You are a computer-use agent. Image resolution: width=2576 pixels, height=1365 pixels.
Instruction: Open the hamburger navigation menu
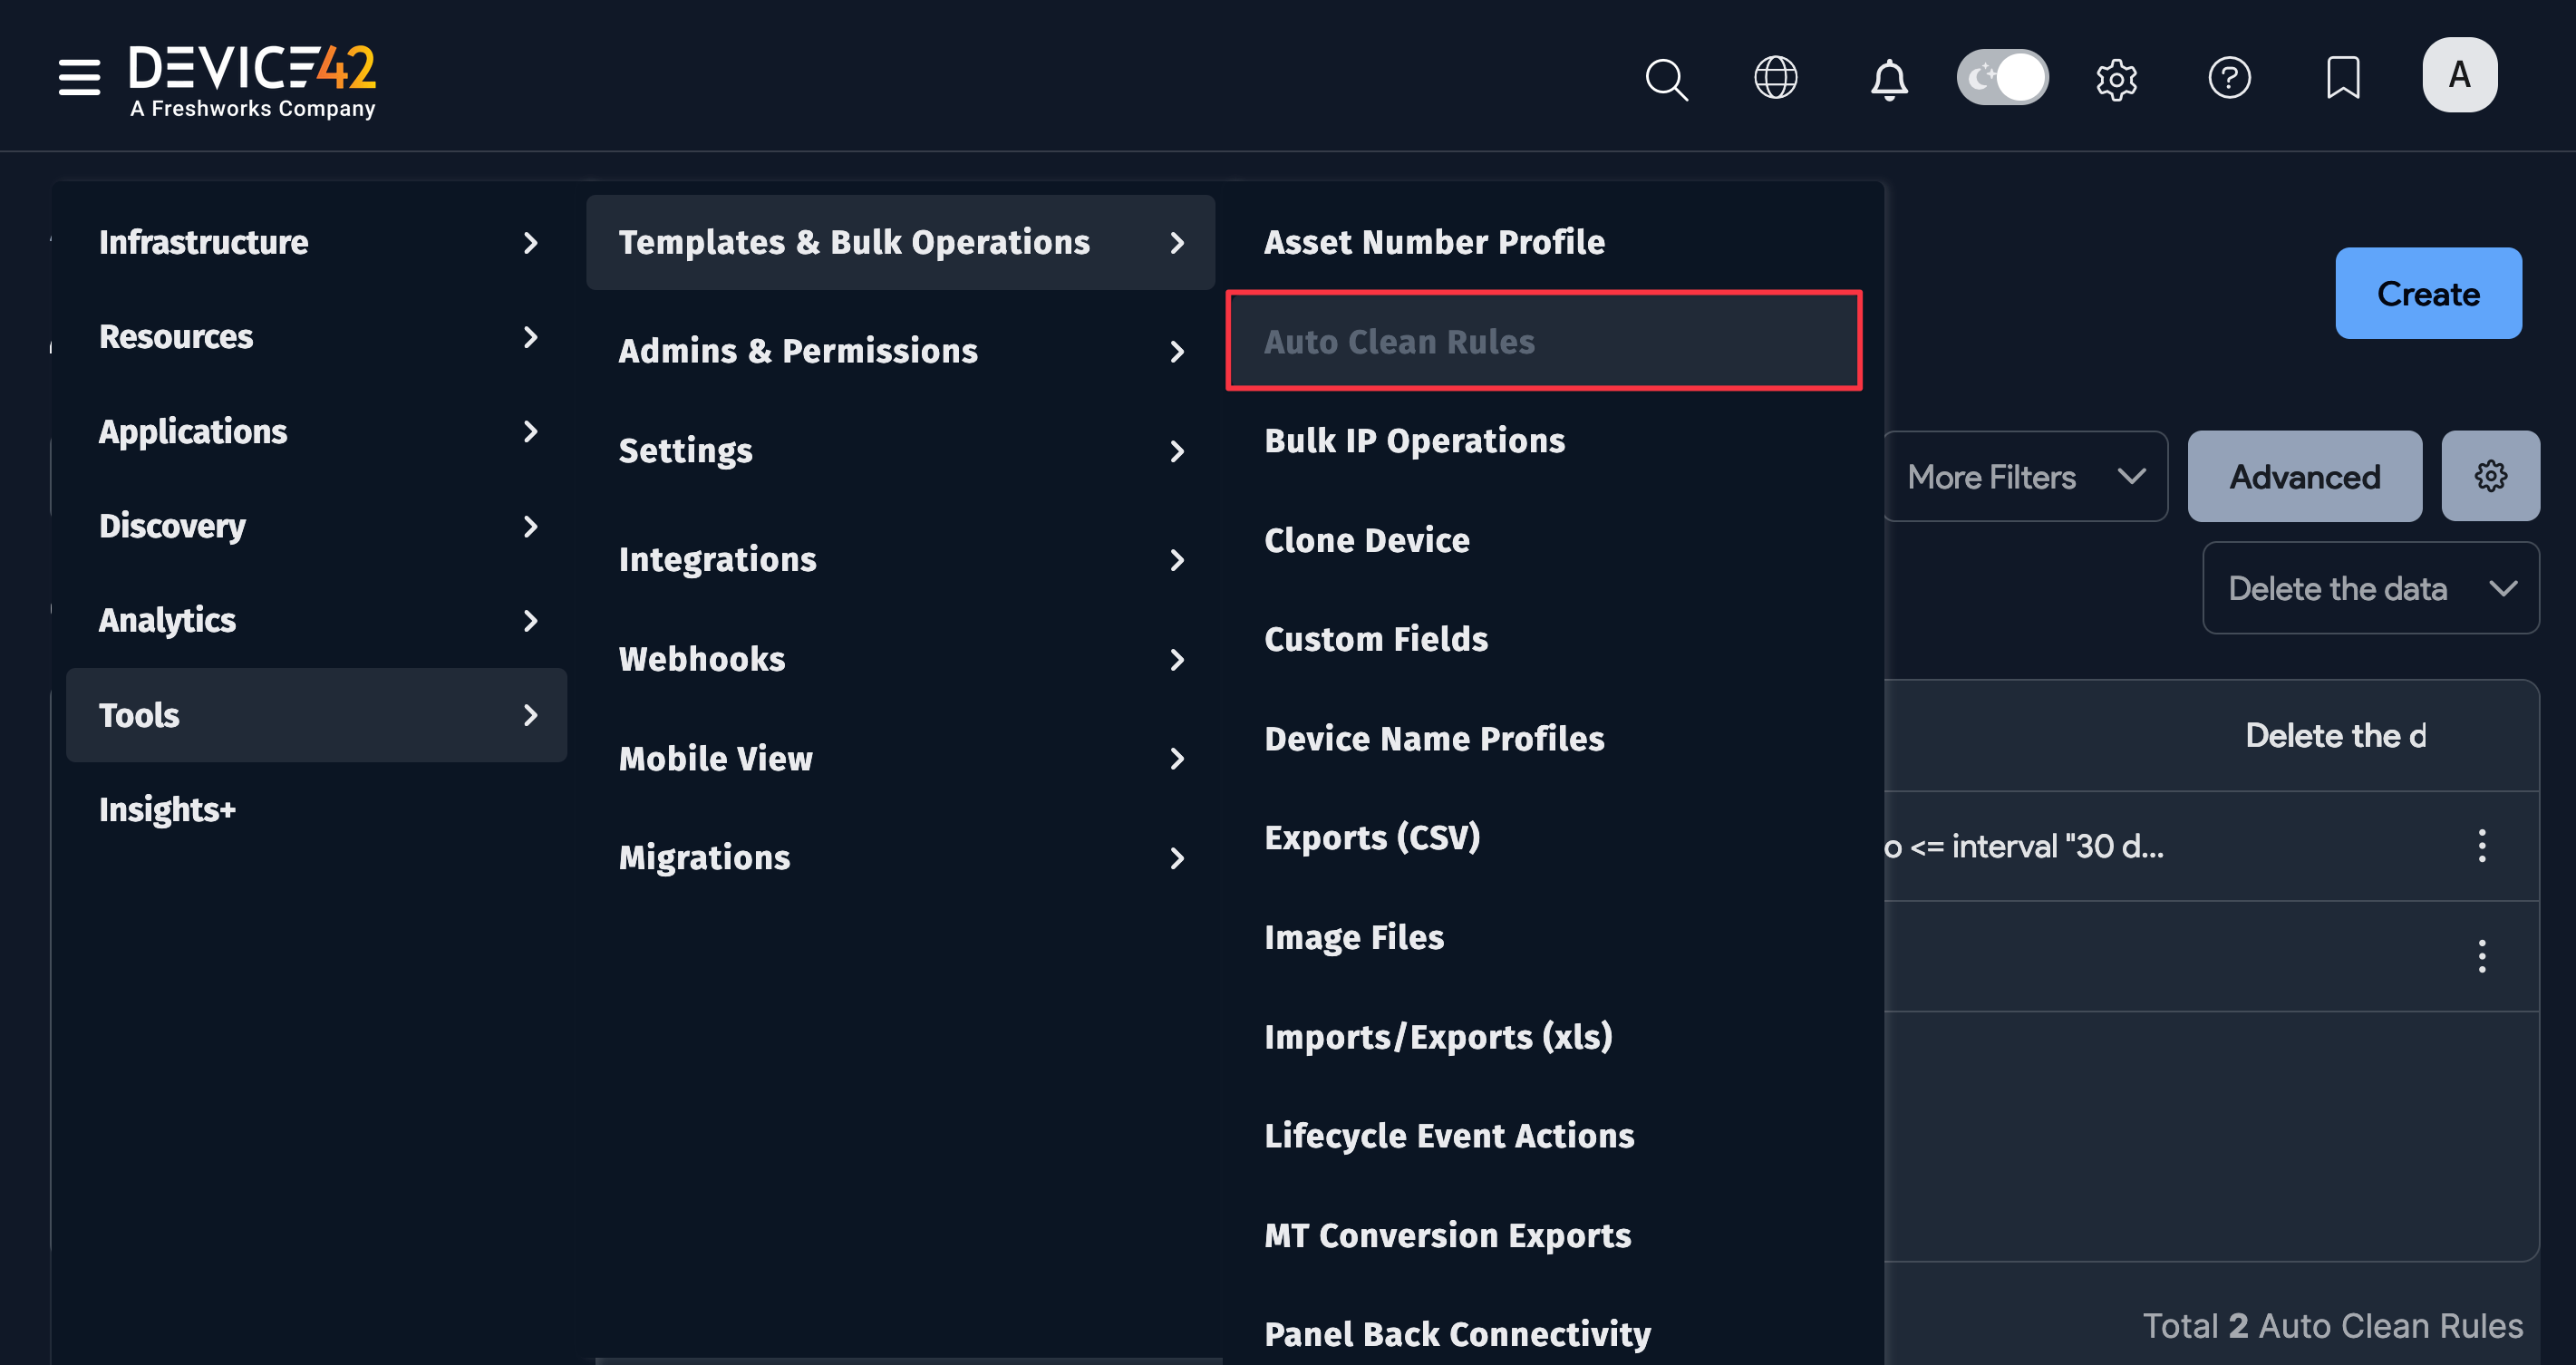coord(79,77)
